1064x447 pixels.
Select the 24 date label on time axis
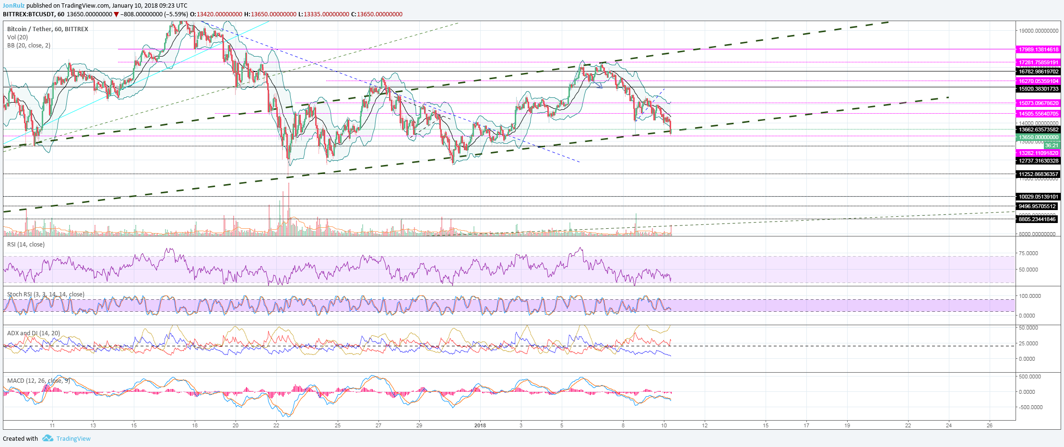949,425
